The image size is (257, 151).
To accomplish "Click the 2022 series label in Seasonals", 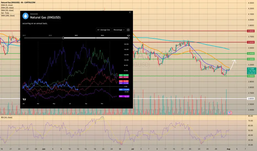I will 124,83.
